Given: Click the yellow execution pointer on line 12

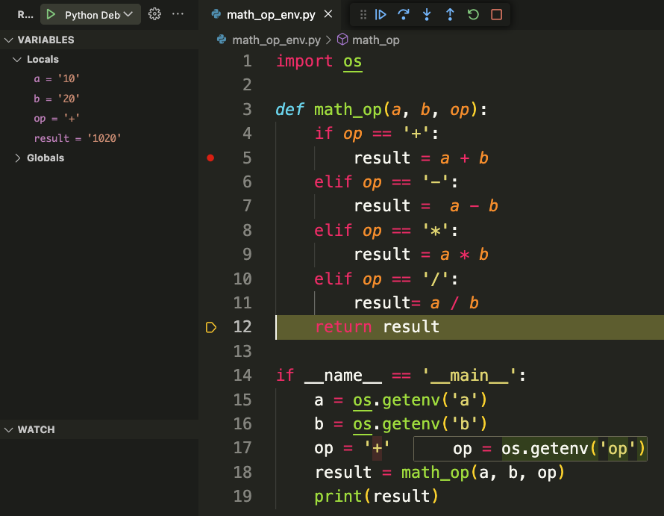Looking at the screenshot, I should (211, 327).
